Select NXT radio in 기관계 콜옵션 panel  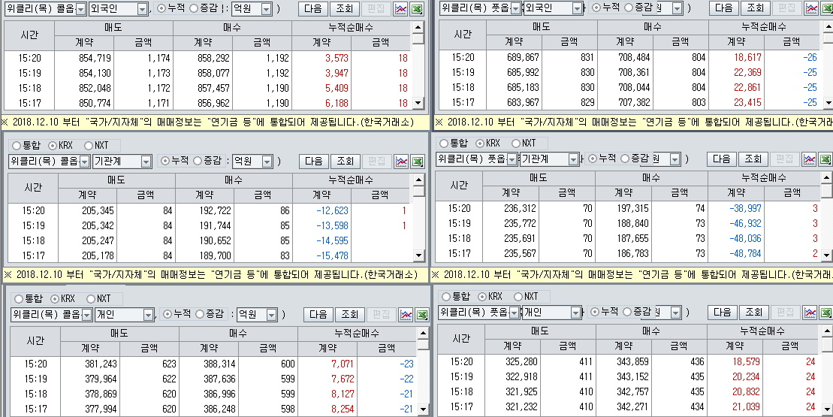(x=89, y=145)
